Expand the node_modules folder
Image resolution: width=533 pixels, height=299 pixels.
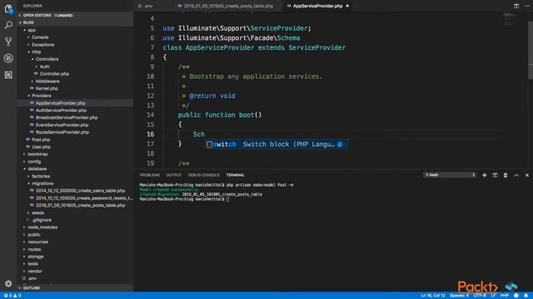click(42, 228)
